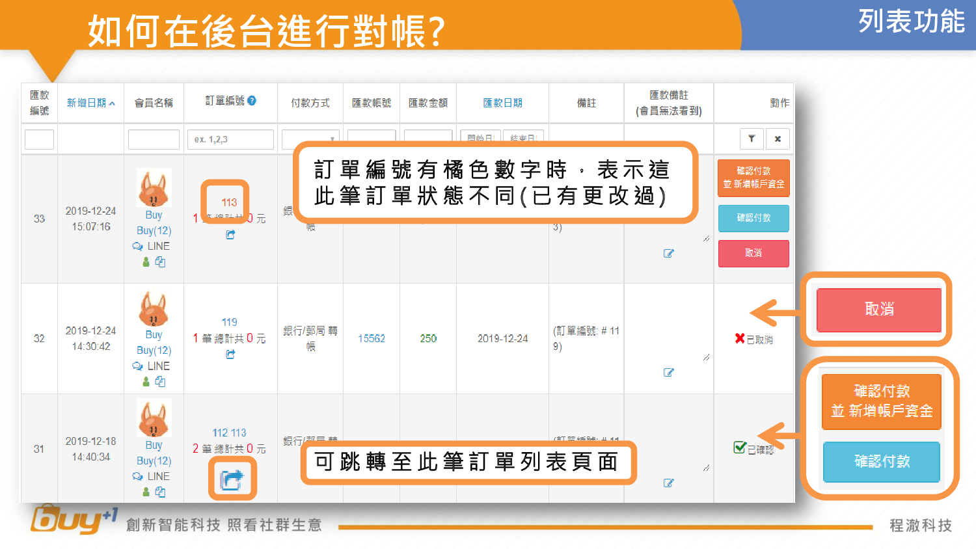The height and width of the screenshot is (549, 976).
Task: Open remittance account link 15562
Action: (x=372, y=338)
